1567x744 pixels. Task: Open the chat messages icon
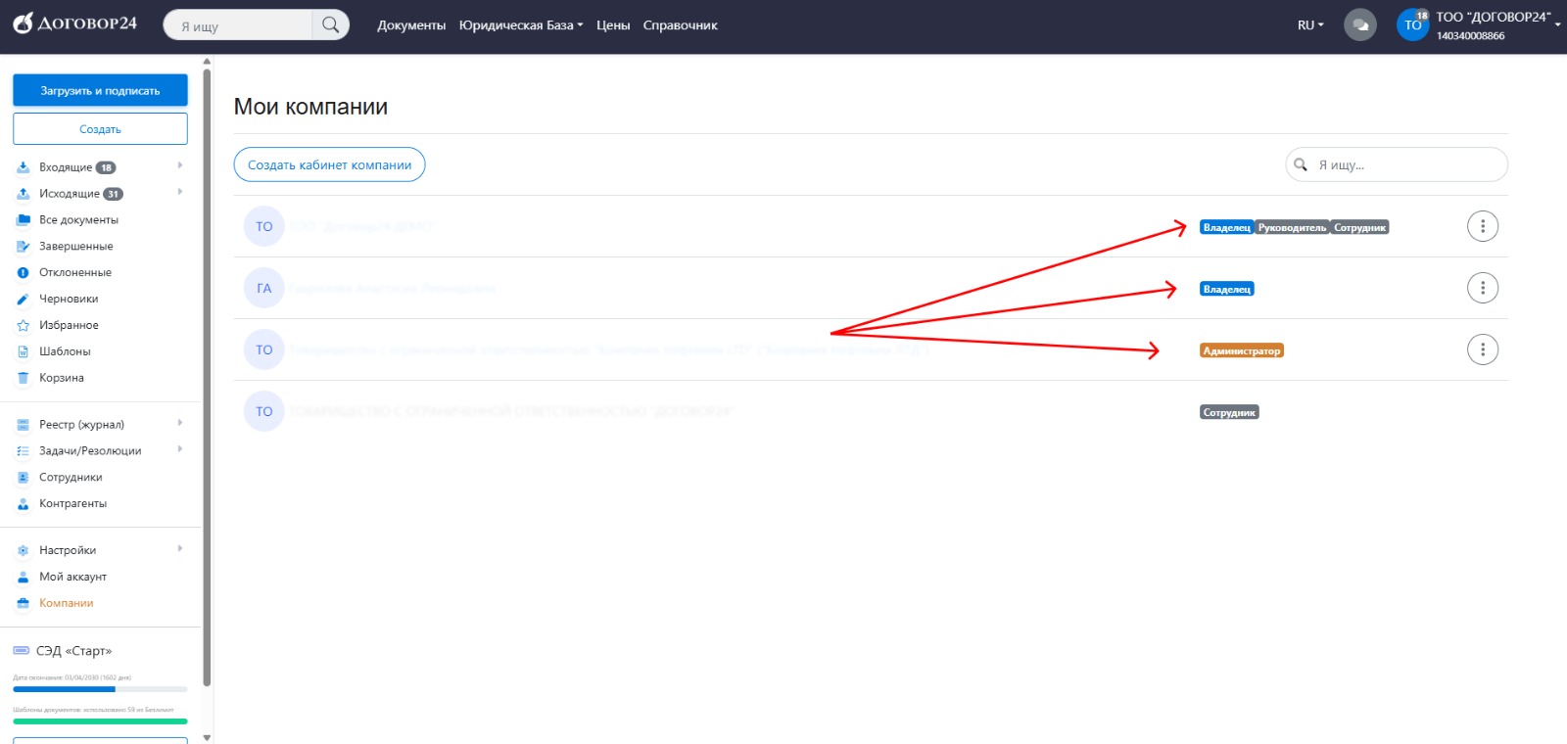point(1359,24)
